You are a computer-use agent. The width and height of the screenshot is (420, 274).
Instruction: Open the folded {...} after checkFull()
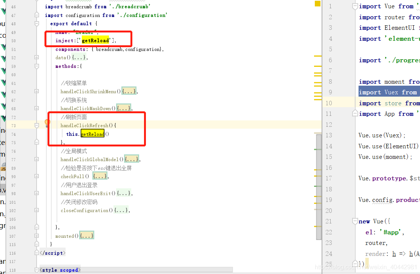(100, 176)
